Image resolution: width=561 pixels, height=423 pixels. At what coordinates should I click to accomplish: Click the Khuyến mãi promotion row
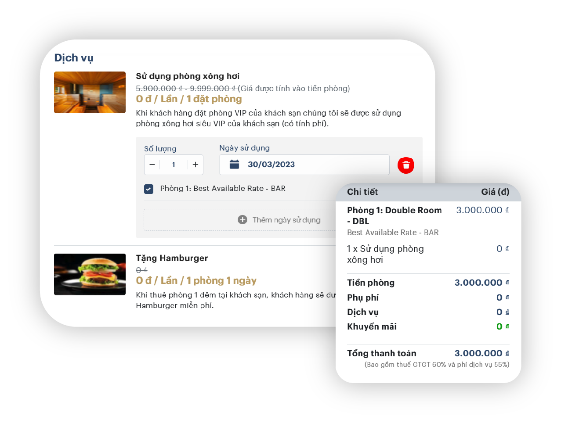click(x=428, y=326)
